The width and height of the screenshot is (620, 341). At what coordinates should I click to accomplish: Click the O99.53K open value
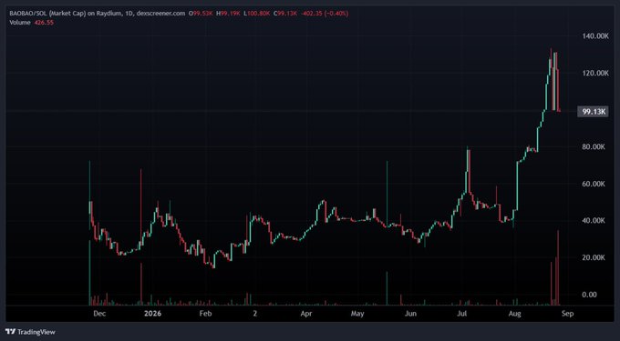pyautogui.click(x=201, y=14)
